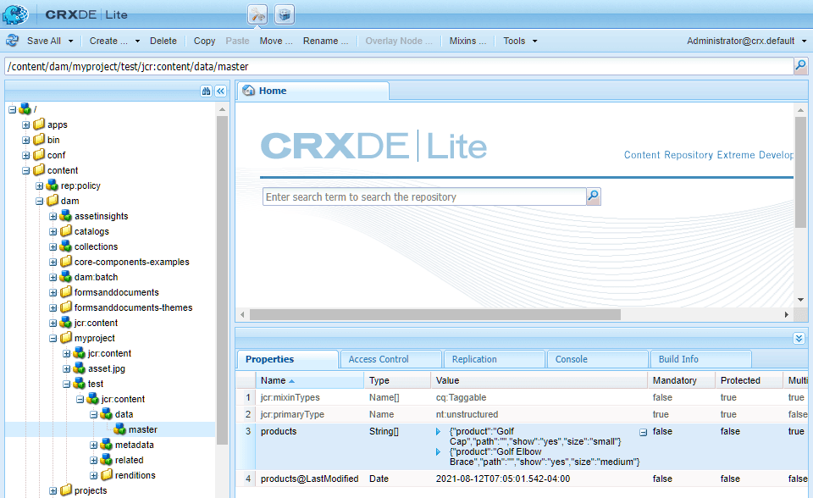The width and height of the screenshot is (813, 498).
Task: Switch to Console tab
Action: coord(598,359)
